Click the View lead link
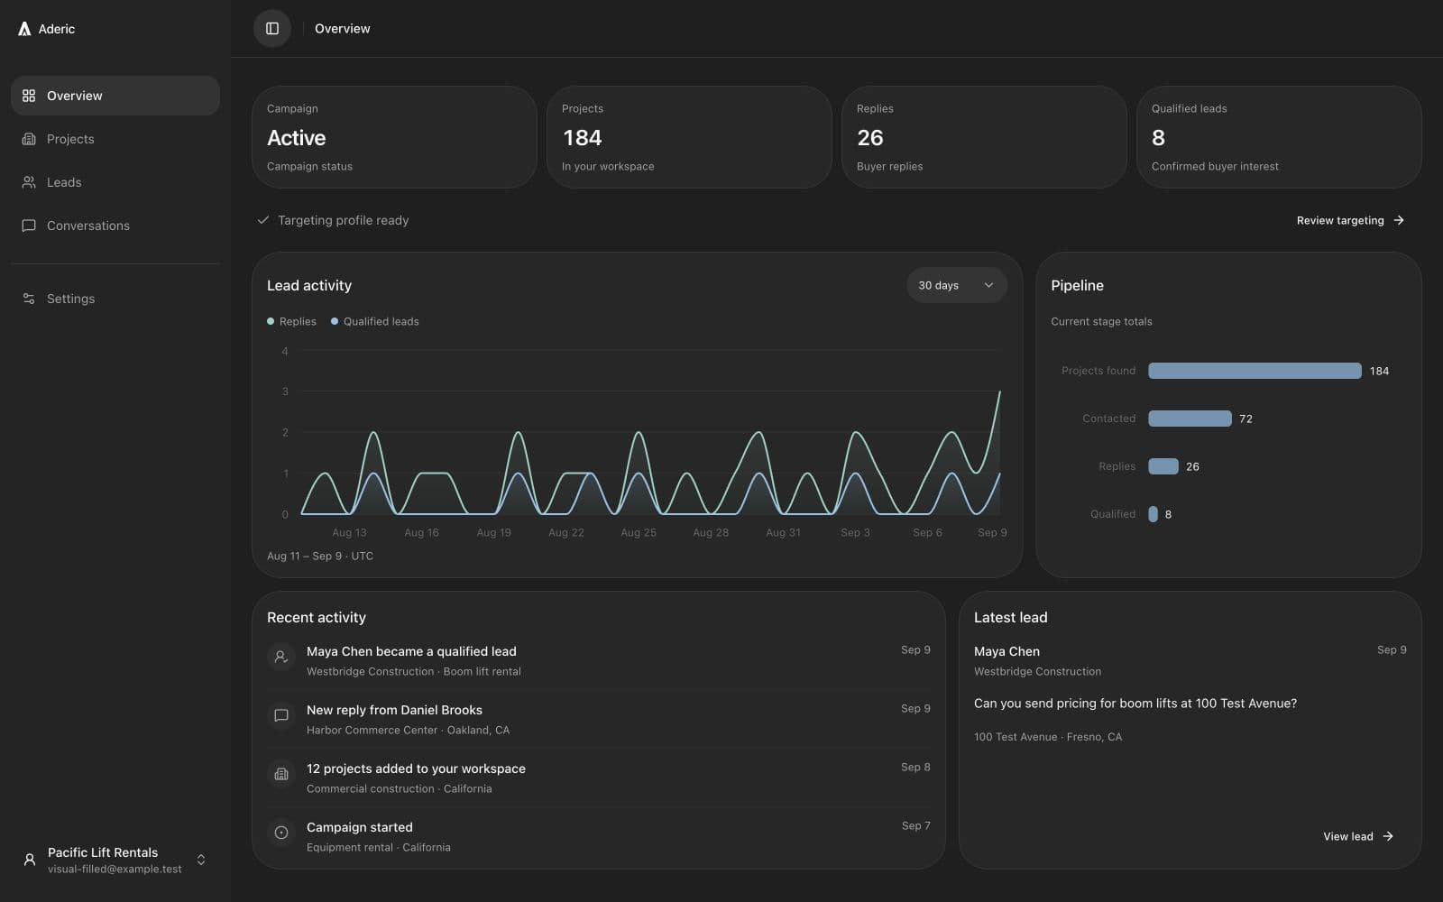This screenshot has height=902, width=1443. point(1358,836)
